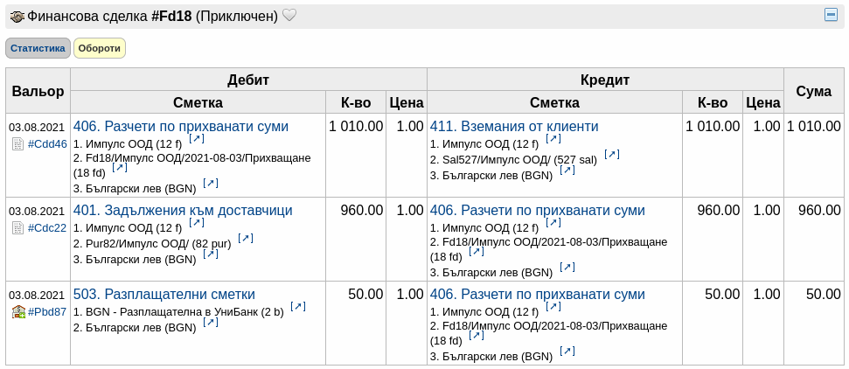Click the document icon beside #Cdc22
This screenshot has height=369, width=849.
coord(17,228)
